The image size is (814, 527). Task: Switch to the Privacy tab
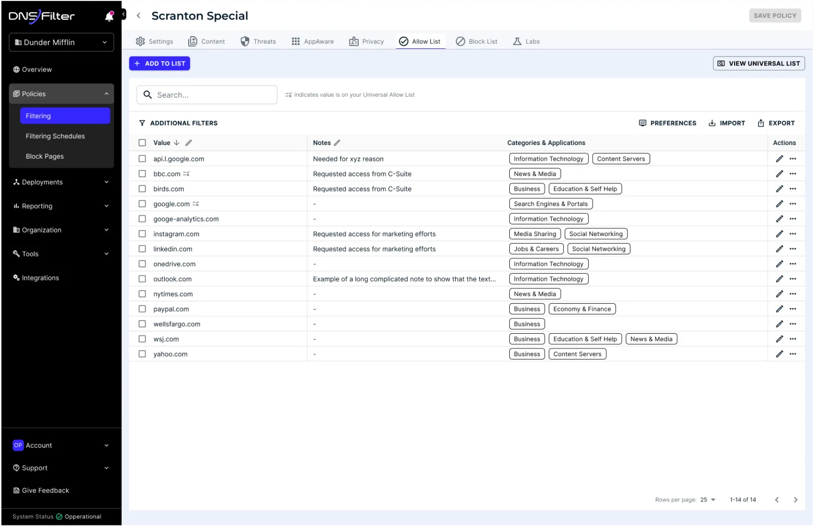tap(366, 41)
